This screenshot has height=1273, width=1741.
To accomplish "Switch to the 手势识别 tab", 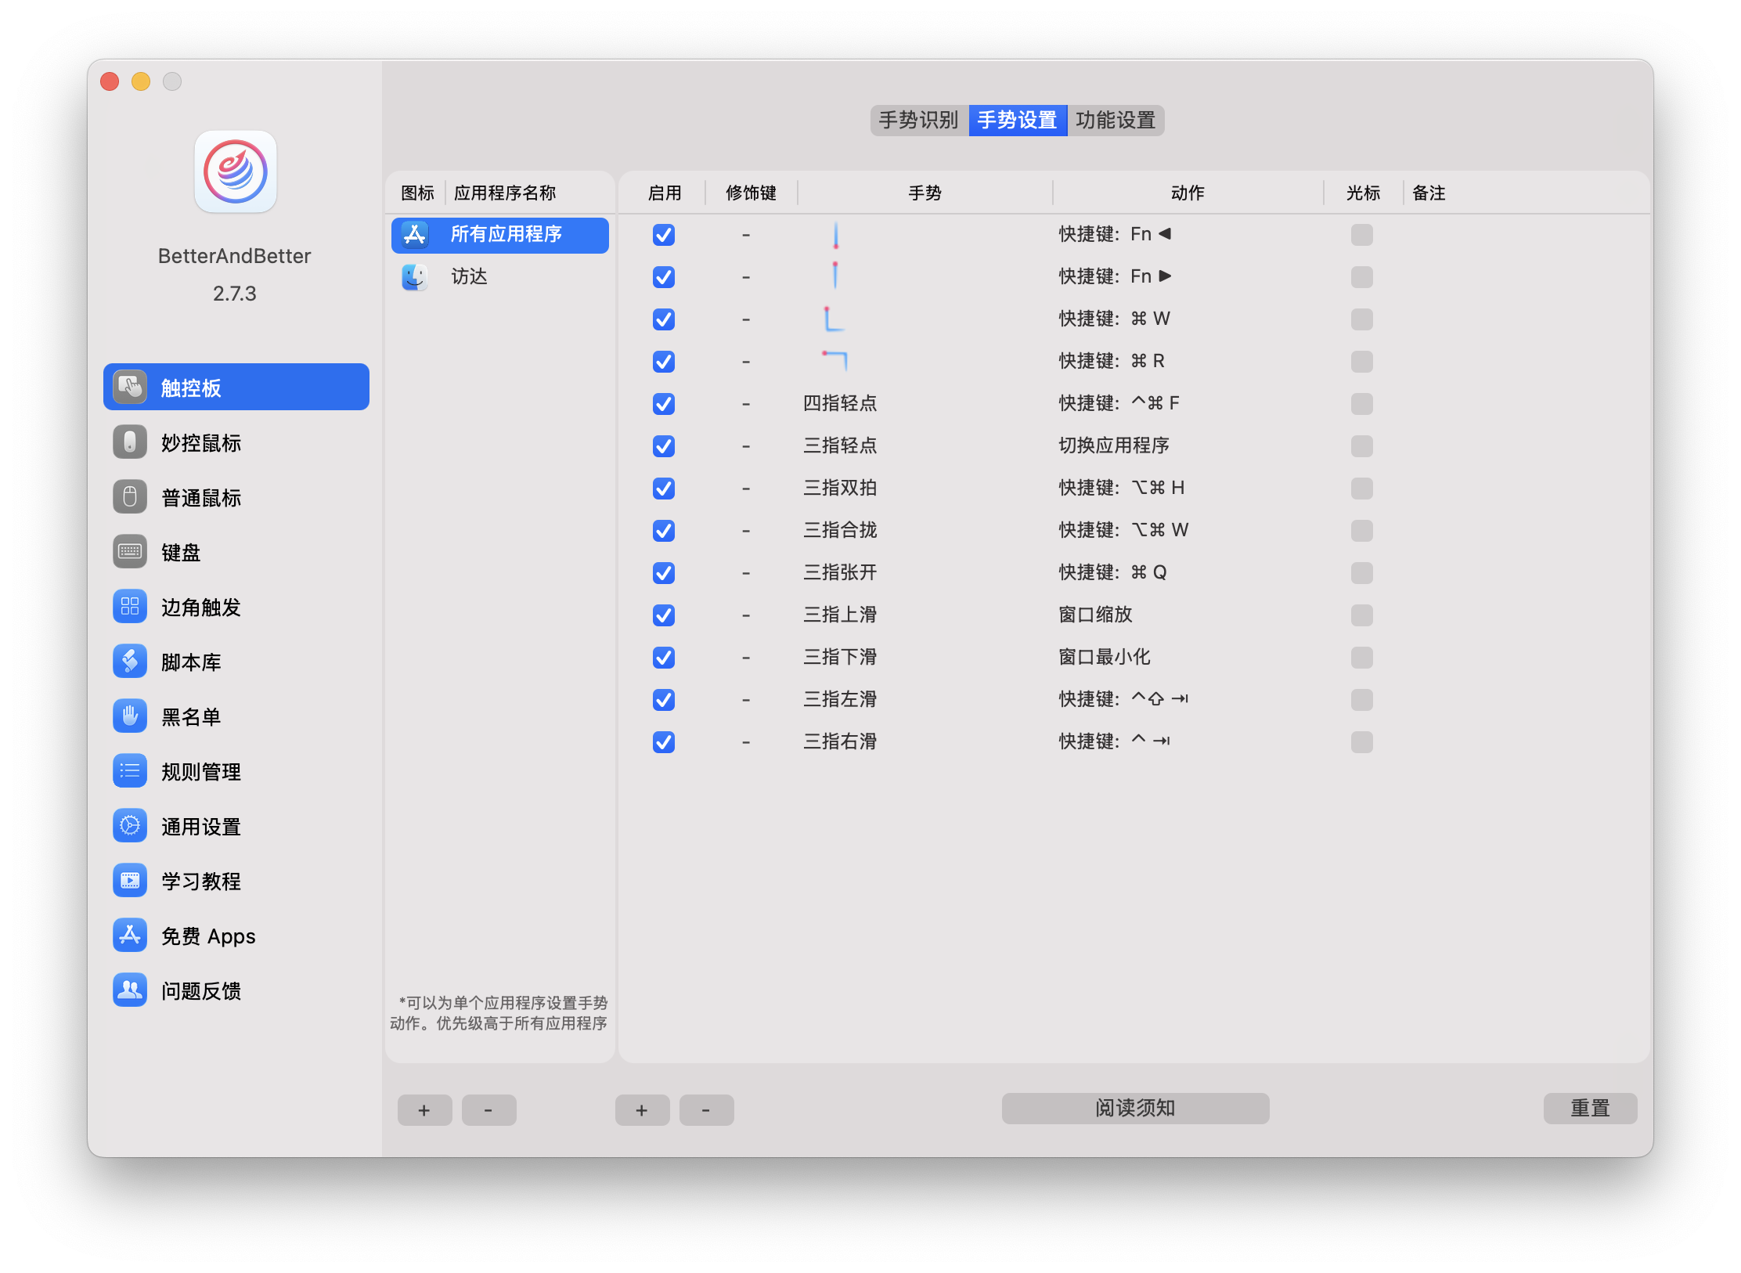I will 918,121.
